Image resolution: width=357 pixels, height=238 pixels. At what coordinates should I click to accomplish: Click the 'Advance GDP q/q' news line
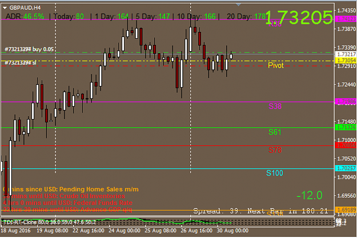tap(67, 209)
